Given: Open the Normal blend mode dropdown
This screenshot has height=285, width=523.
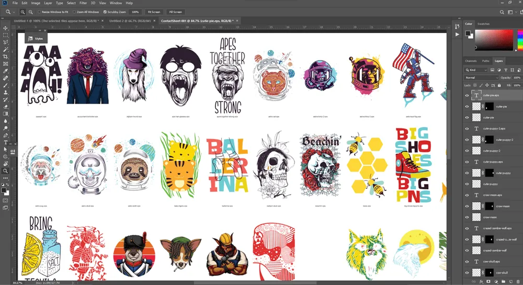Looking at the screenshot, I should (x=481, y=78).
